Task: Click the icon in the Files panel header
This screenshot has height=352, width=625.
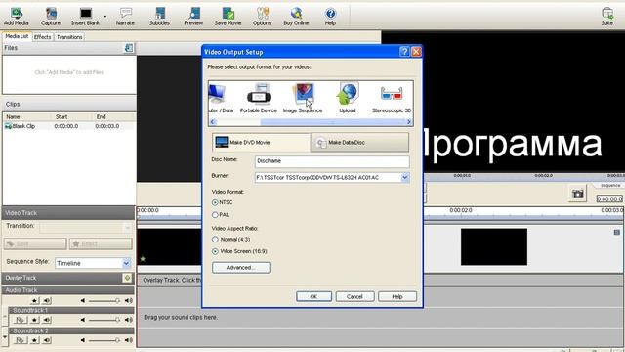Action: (129, 48)
